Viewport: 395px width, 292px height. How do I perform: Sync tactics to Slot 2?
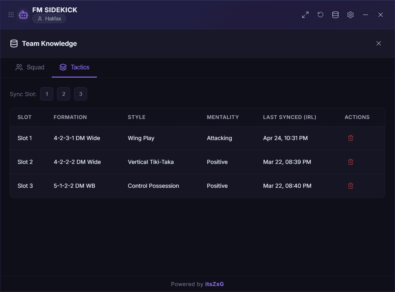[63, 94]
